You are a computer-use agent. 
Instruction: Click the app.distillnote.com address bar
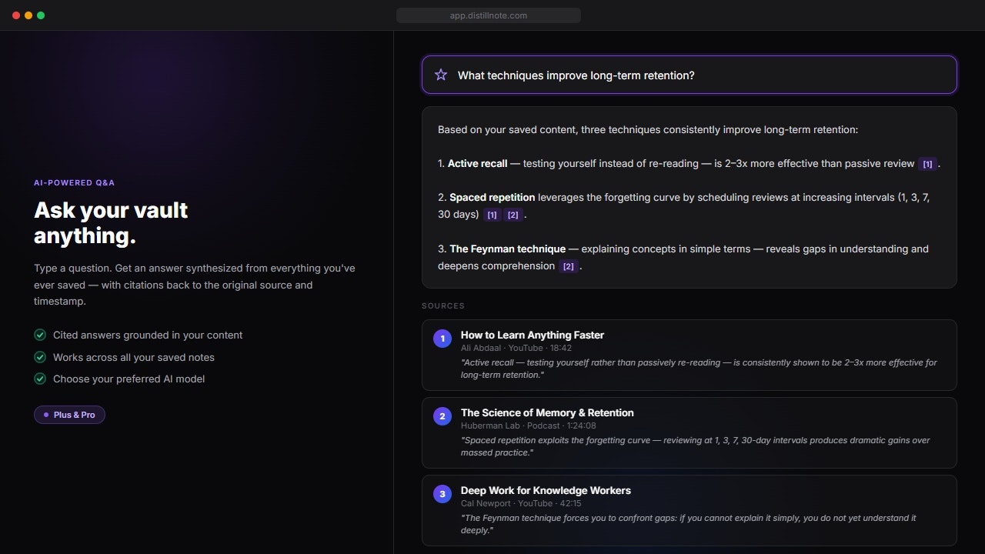click(x=489, y=15)
